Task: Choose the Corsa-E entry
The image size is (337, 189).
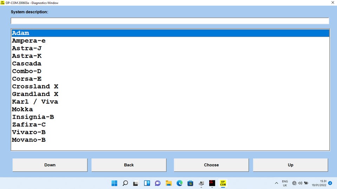Action: [x=170, y=79]
